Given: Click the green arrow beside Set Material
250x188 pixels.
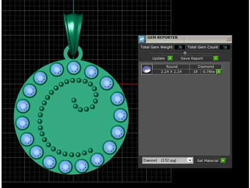Looking at the screenshot, I should click(223, 160).
